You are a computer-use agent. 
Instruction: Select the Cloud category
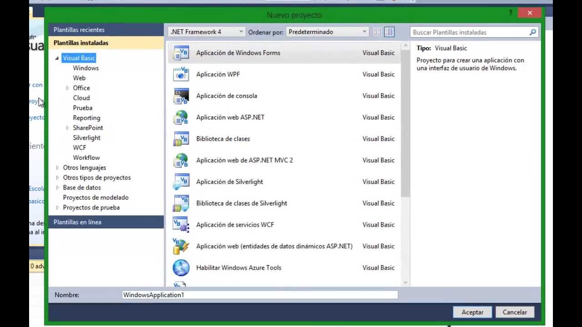81,98
